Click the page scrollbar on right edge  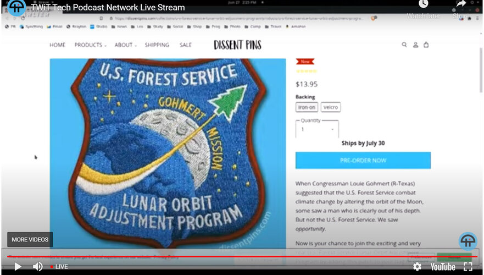coord(481,71)
